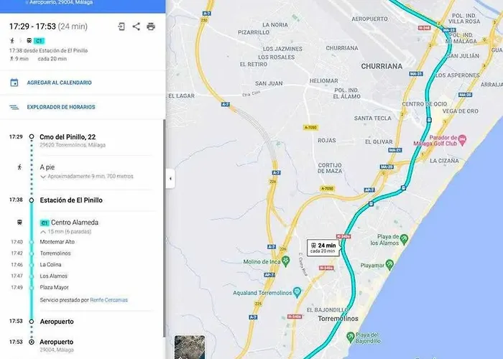Screen dimensions: 503x359
Task: Collapse the side panel with the arrow tab
Action: click(170, 178)
